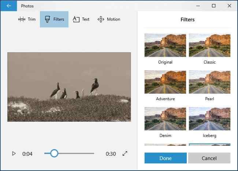Minimize the Photos window

click(x=198, y=5)
